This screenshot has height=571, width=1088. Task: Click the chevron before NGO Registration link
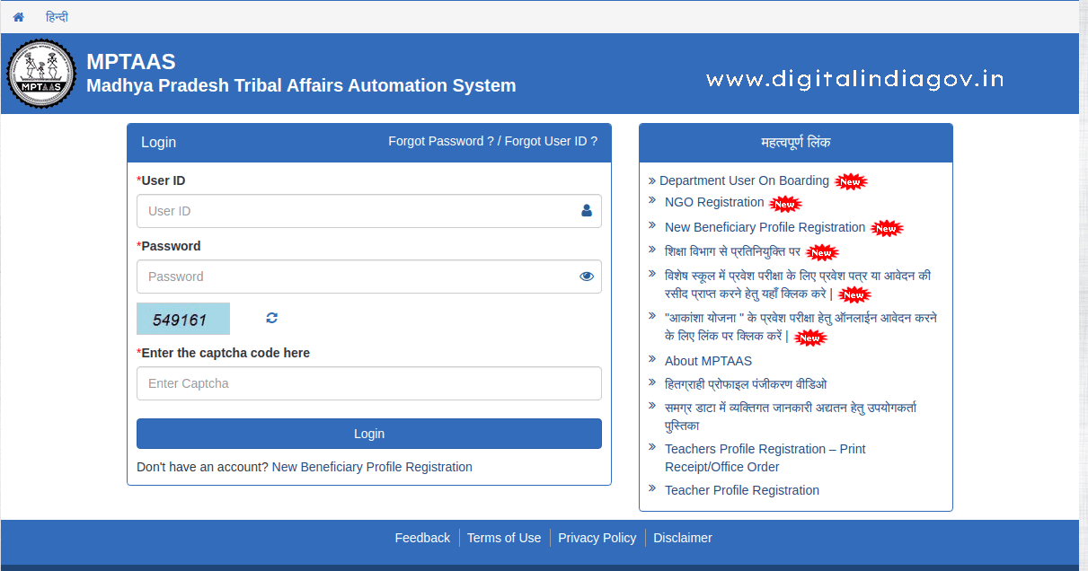point(652,202)
